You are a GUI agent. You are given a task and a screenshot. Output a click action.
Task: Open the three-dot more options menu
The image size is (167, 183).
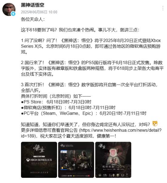click(x=163, y=8)
